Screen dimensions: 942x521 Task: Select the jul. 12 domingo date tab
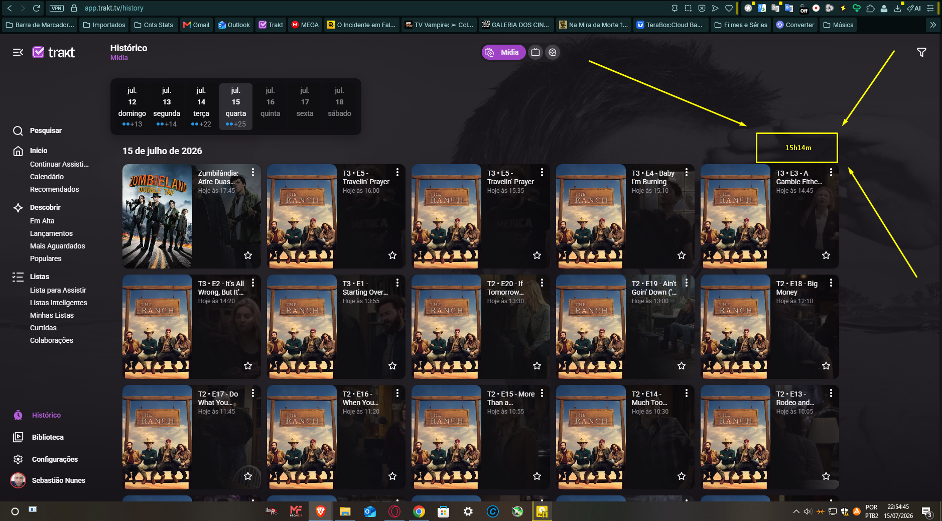[x=132, y=106]
